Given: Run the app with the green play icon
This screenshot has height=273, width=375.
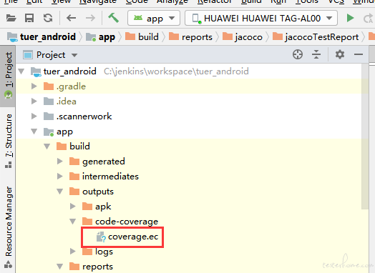Looking at the screenshot, I should (351, 18).
